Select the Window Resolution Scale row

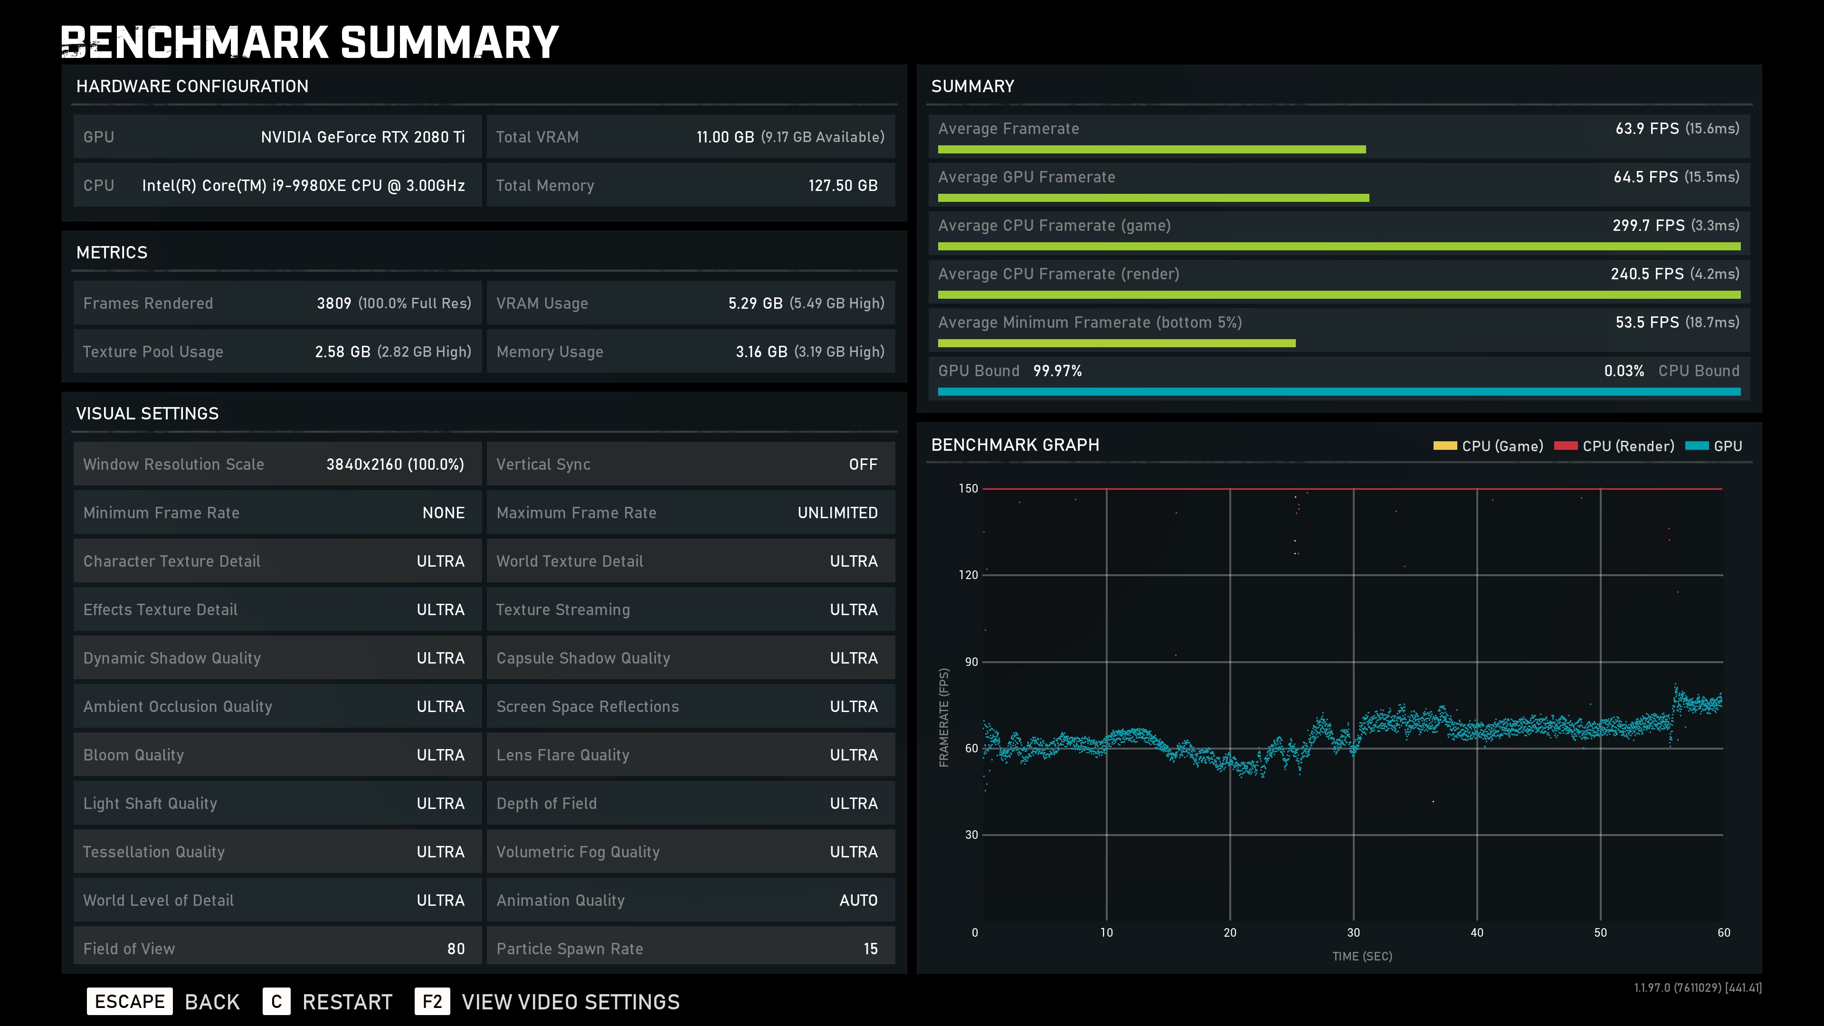pos(277,465)
